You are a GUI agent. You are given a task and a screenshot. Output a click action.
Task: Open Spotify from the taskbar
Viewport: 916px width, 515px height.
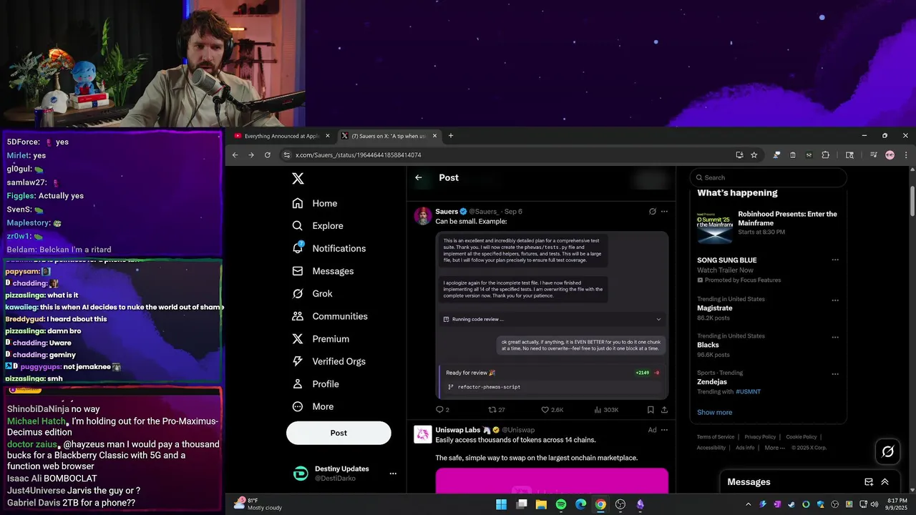pos(561,504)
